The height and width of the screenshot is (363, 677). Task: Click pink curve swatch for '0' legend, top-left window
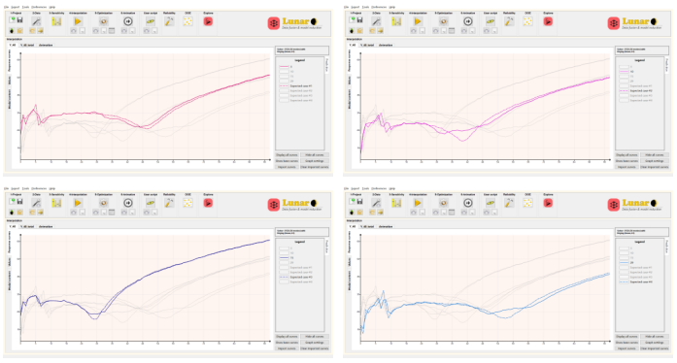(284, 67)
